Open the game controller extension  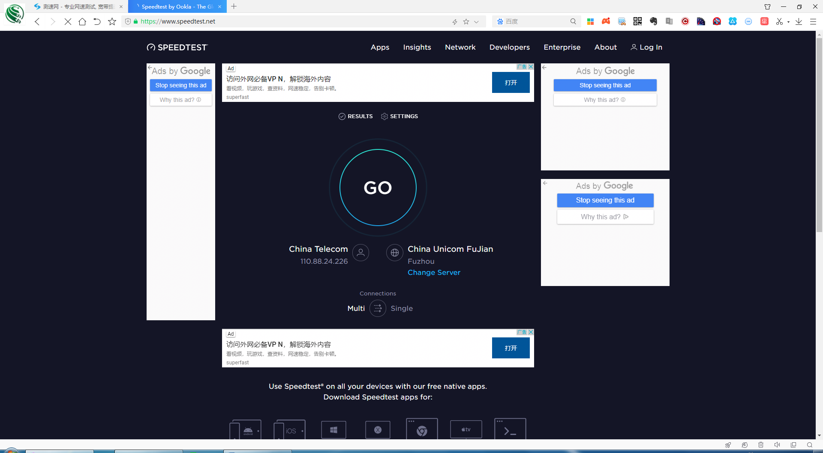pos(606,21)
